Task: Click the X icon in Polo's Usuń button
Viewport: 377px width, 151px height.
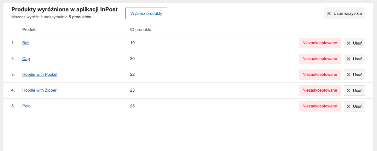Action: tap(348, 106)
